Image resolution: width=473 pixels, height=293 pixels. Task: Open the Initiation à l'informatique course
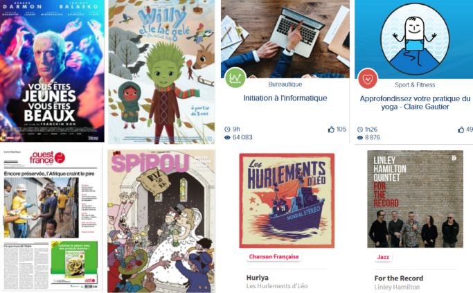(x=285, y=98)
